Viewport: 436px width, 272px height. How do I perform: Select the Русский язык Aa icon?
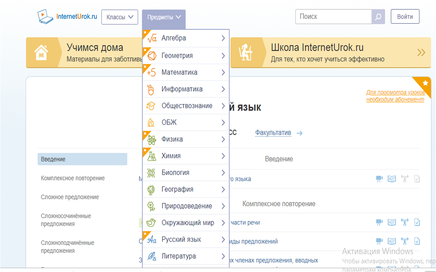152,240
